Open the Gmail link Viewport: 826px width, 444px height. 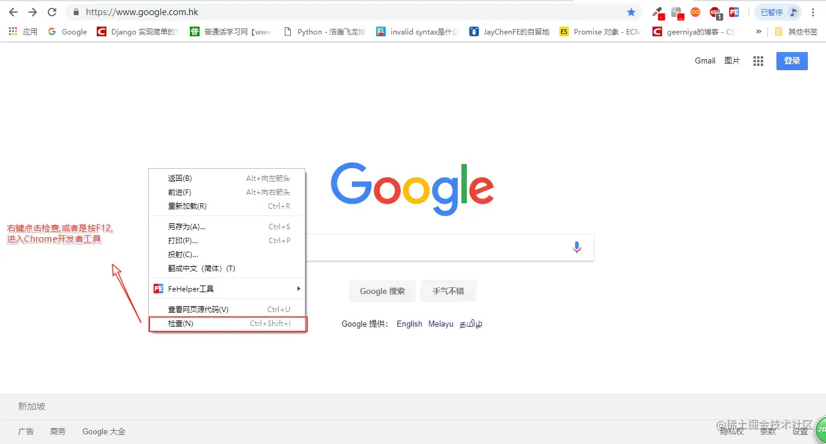pos(705,60)
